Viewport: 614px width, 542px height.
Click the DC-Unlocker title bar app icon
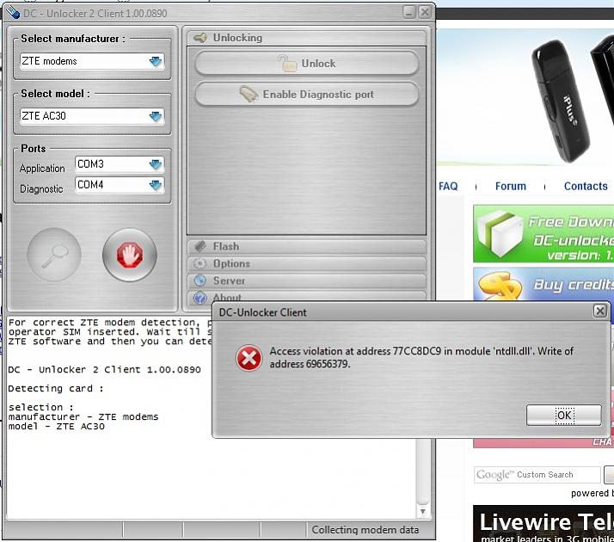[x=13, y=12]
